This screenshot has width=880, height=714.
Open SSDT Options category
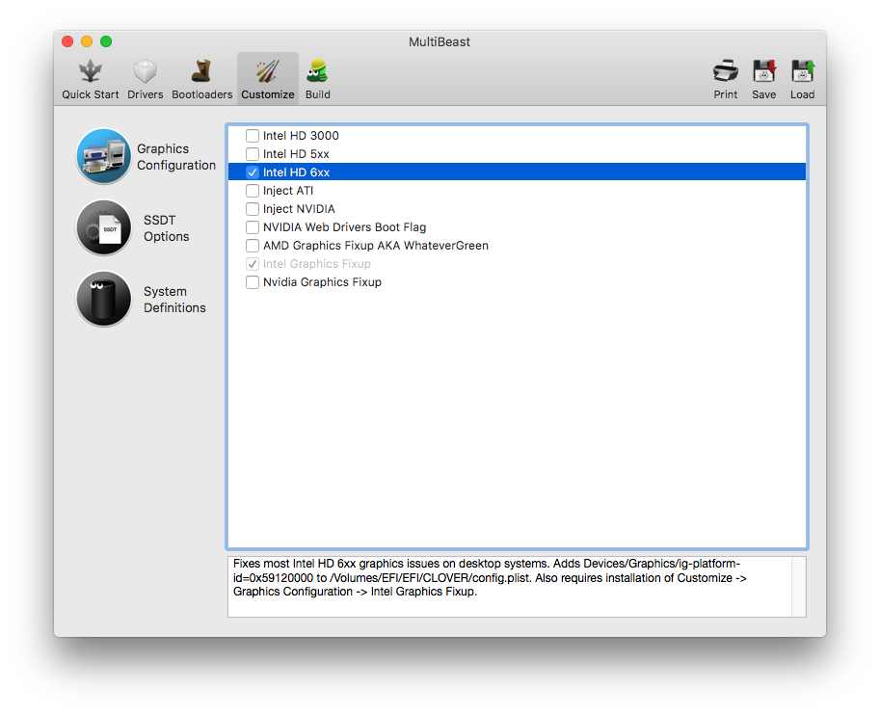point(103,227)
